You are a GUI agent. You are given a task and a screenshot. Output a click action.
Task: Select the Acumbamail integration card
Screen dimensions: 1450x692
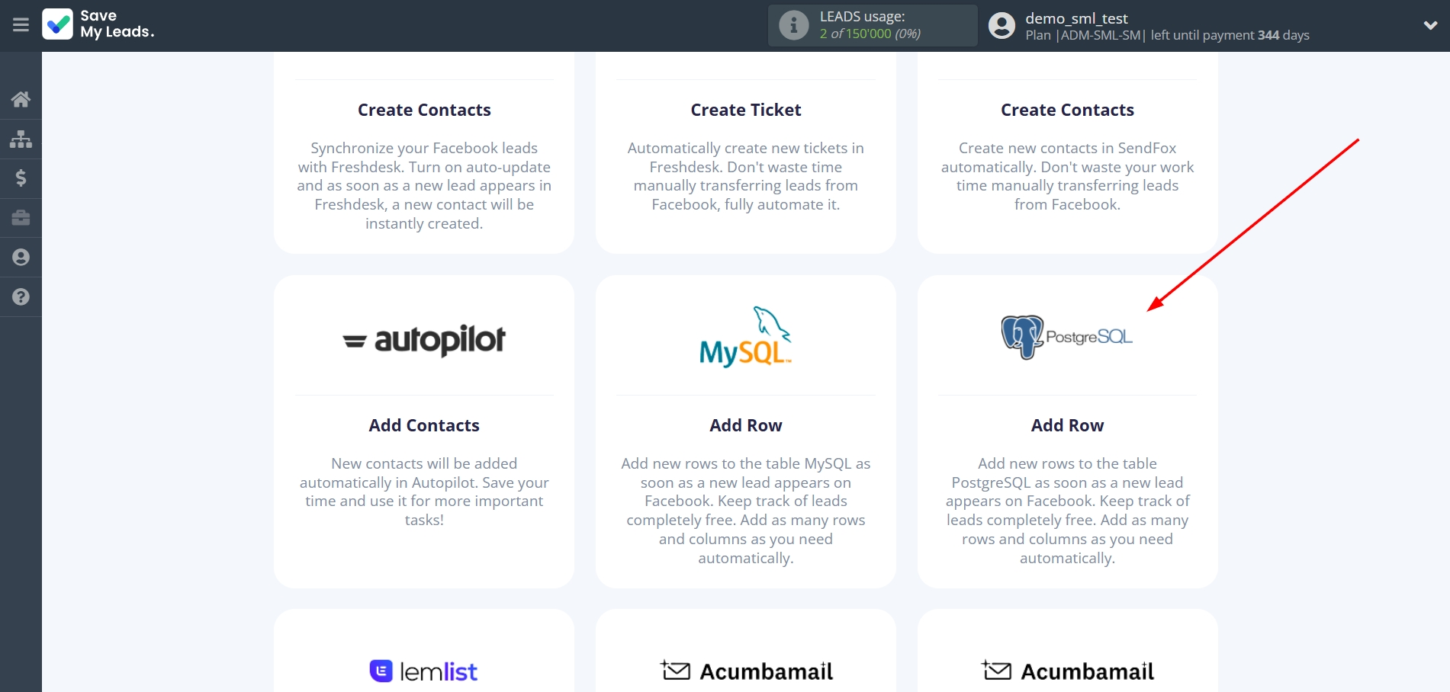click(745, 667)
